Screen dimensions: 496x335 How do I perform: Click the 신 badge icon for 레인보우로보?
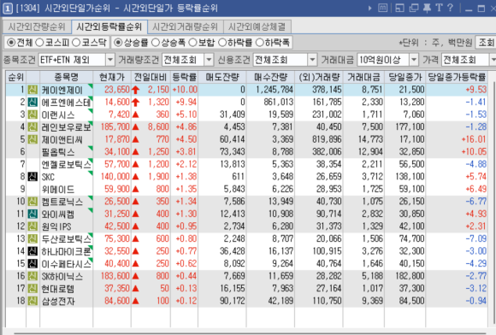point(32,127)
